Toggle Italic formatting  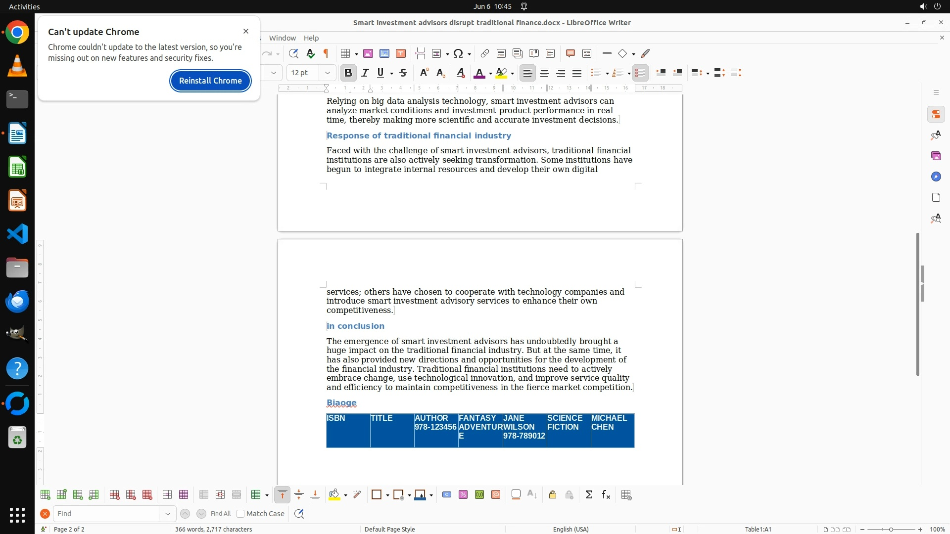click(x=365, y=73)
